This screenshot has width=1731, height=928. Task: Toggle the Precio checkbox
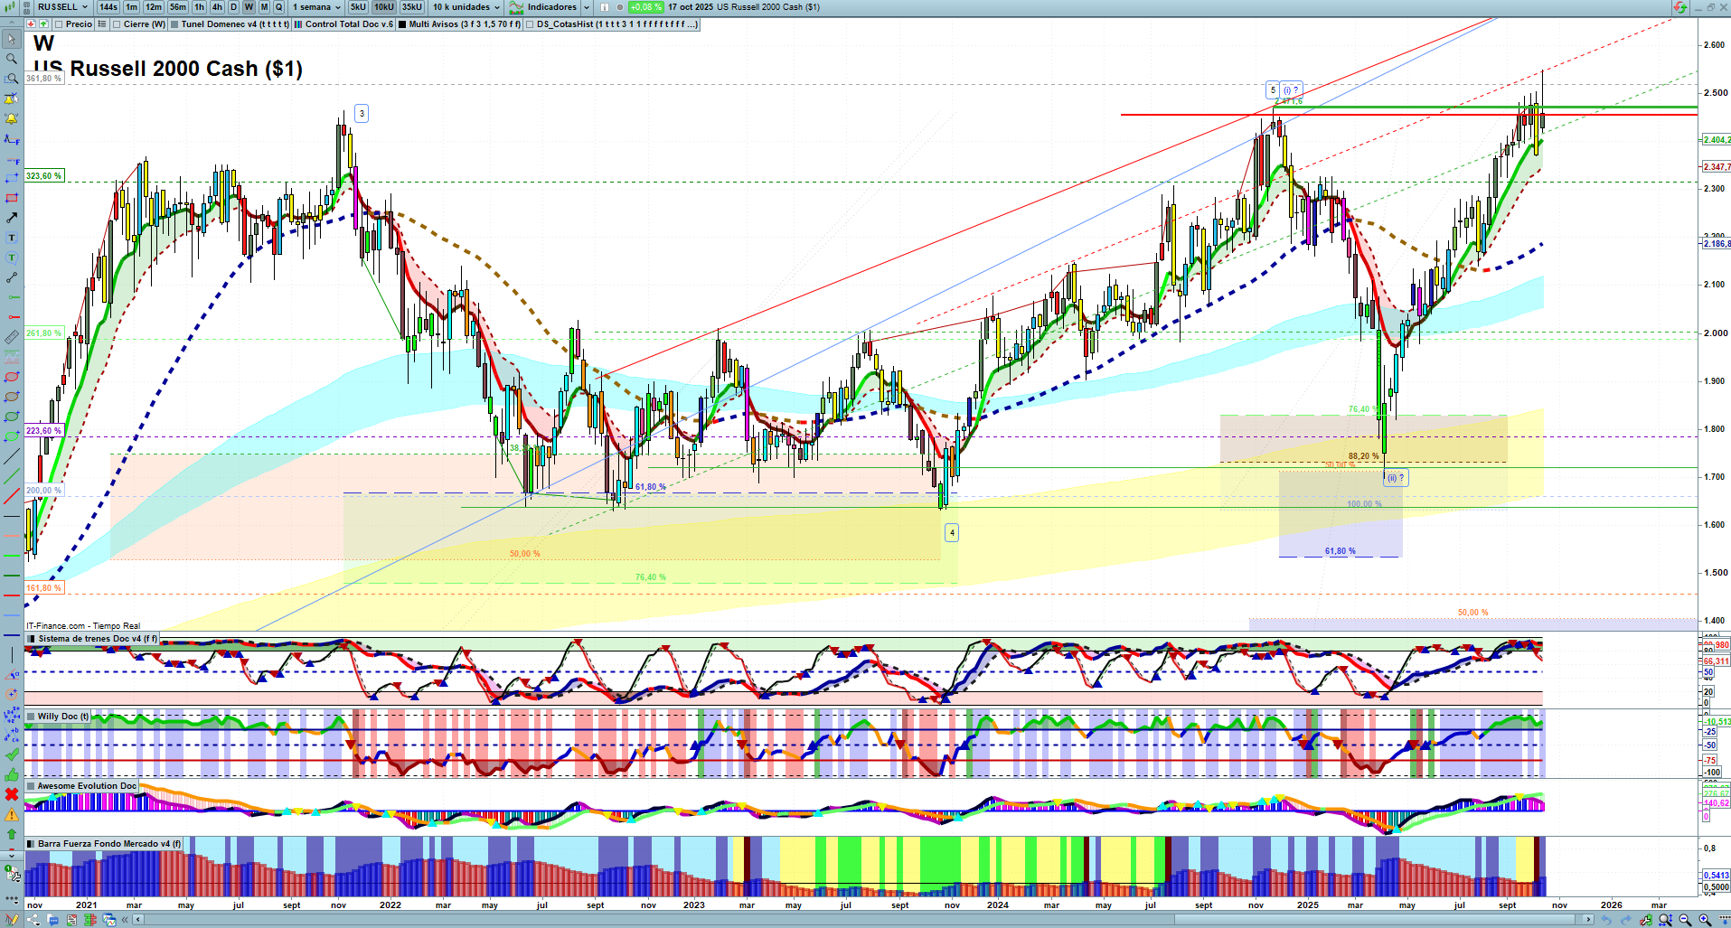pos(57,24)
